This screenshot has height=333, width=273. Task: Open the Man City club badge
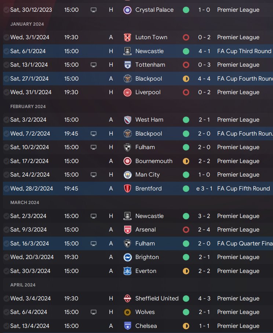(127, 175)
